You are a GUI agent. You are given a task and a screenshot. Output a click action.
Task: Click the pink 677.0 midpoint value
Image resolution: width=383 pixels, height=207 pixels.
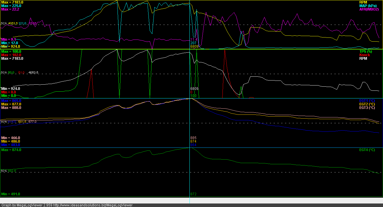pyautogui.click(x=32, y=122)
